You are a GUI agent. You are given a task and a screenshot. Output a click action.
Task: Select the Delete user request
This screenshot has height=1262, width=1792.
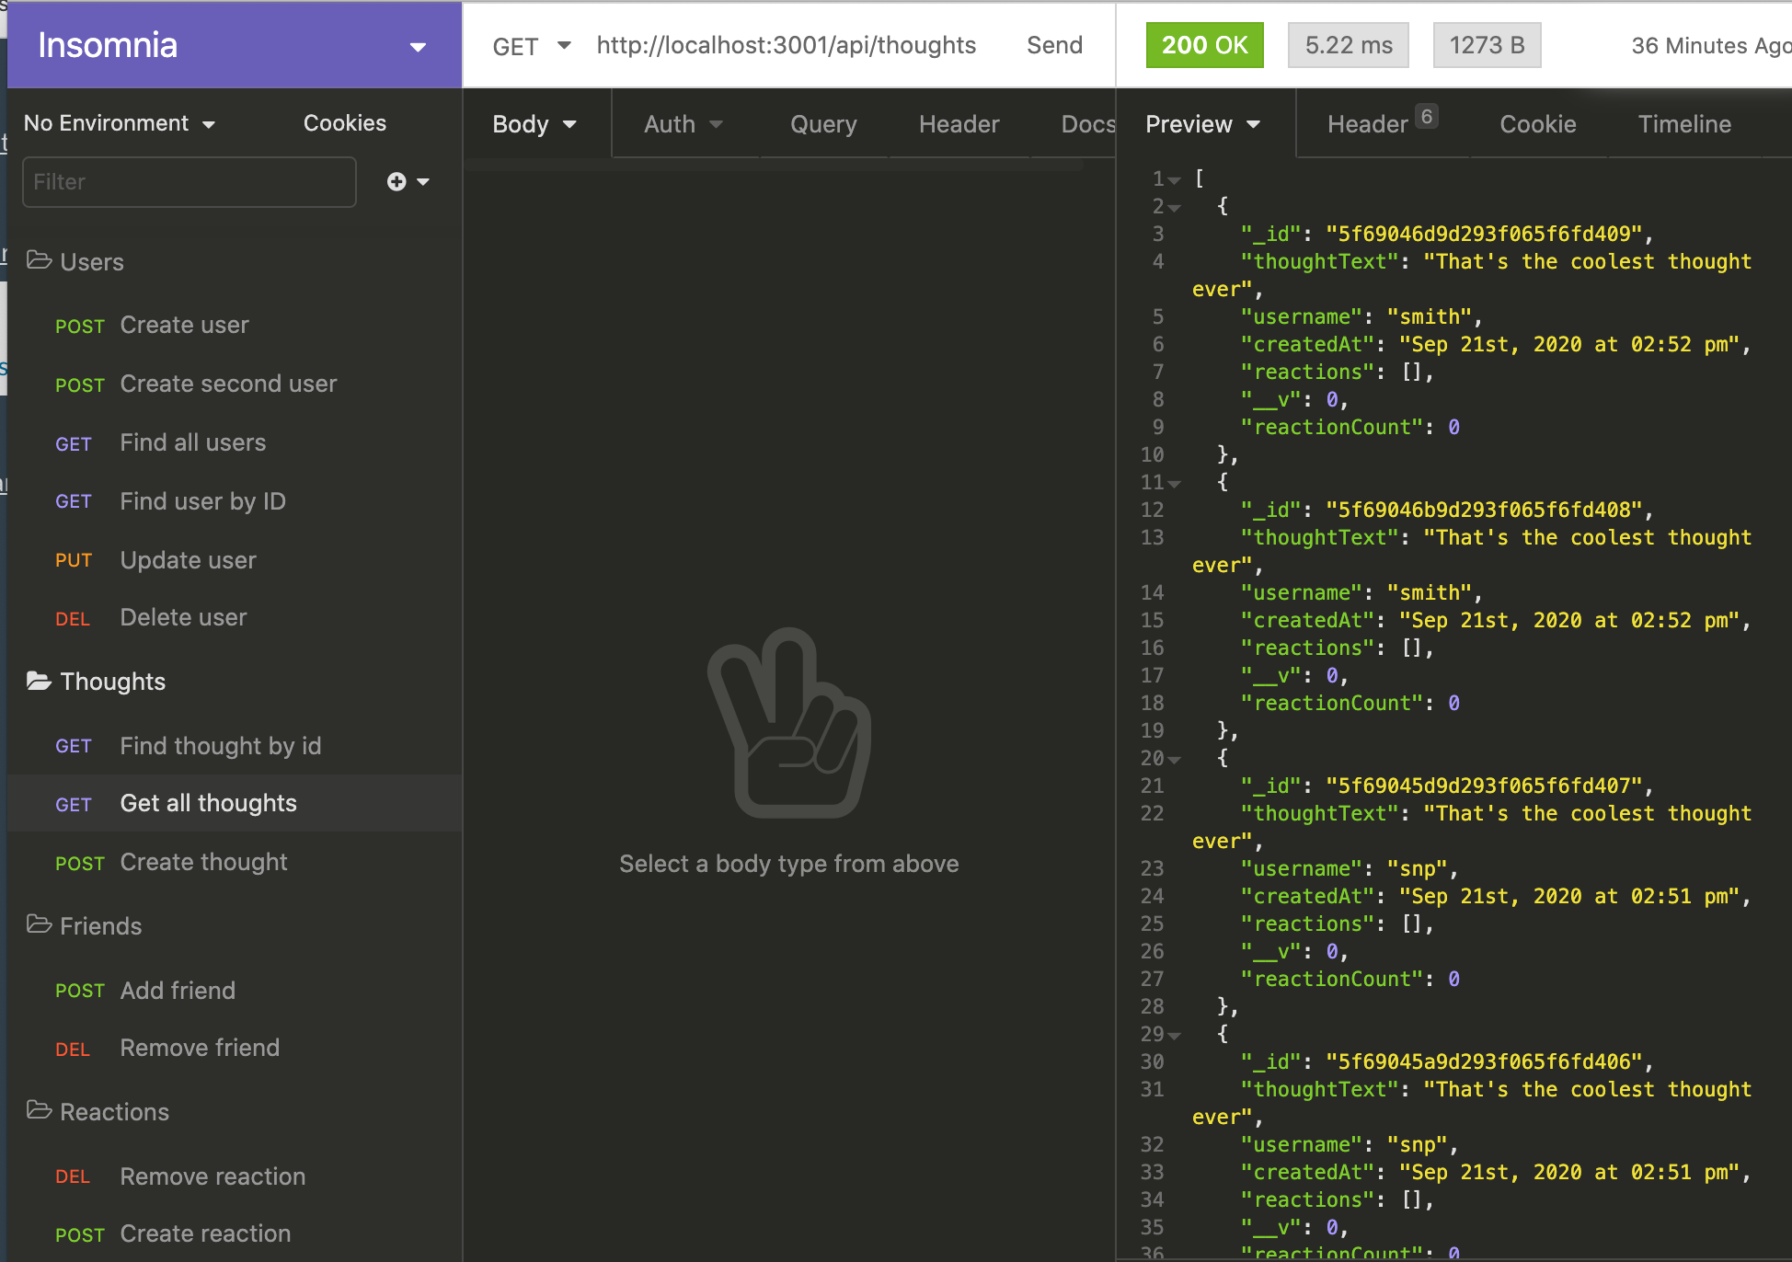click(x=183, y=617)
